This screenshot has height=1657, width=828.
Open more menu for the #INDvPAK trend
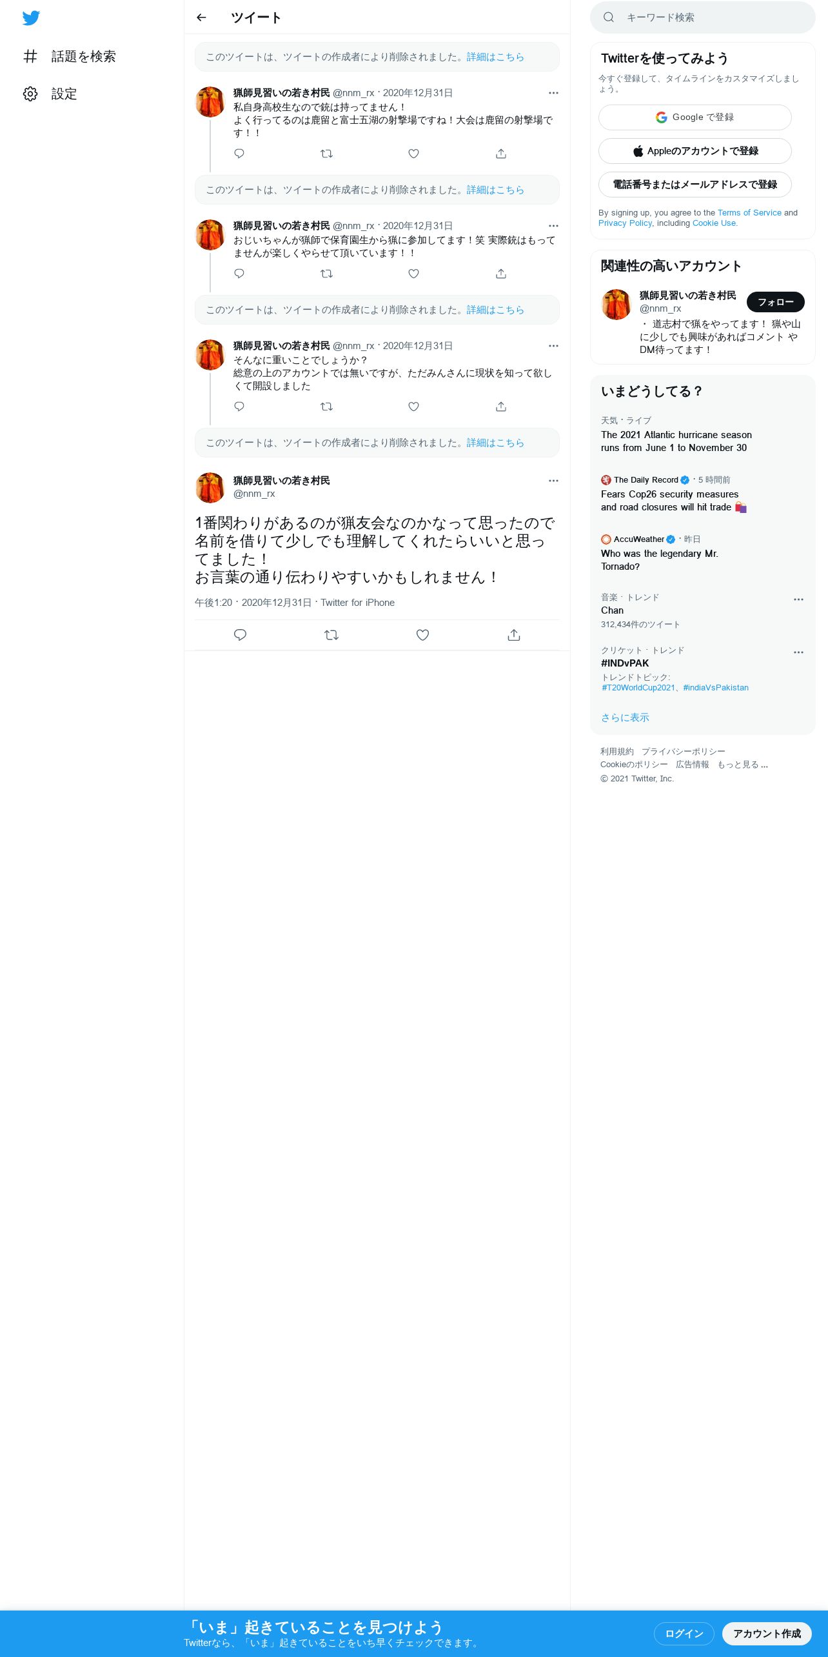click(798, 652)
